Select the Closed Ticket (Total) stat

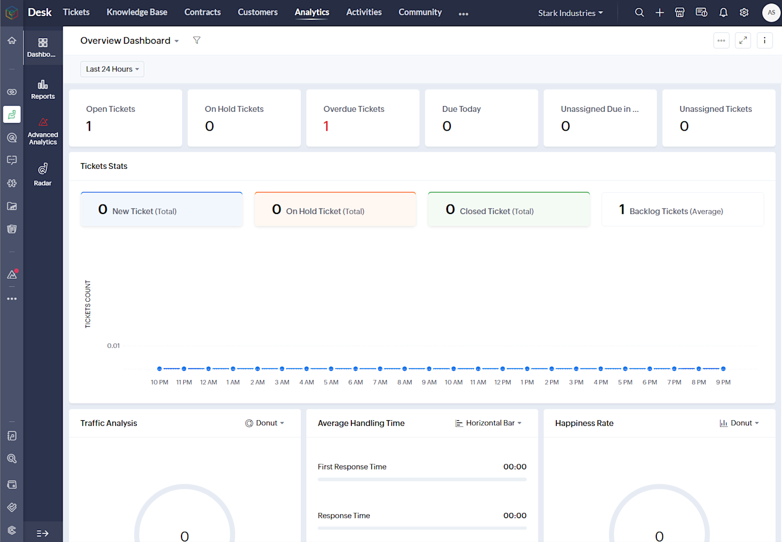tap(509, 210)
